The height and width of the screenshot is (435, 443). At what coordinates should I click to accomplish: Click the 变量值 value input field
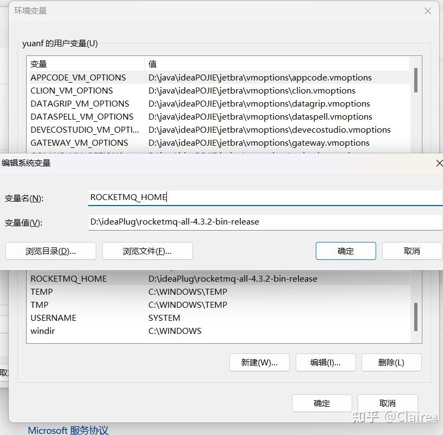217,222
